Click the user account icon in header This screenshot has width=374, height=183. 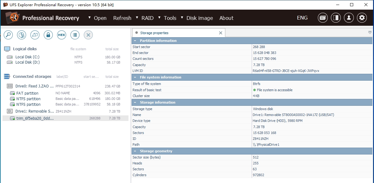(x=349, y=18)
